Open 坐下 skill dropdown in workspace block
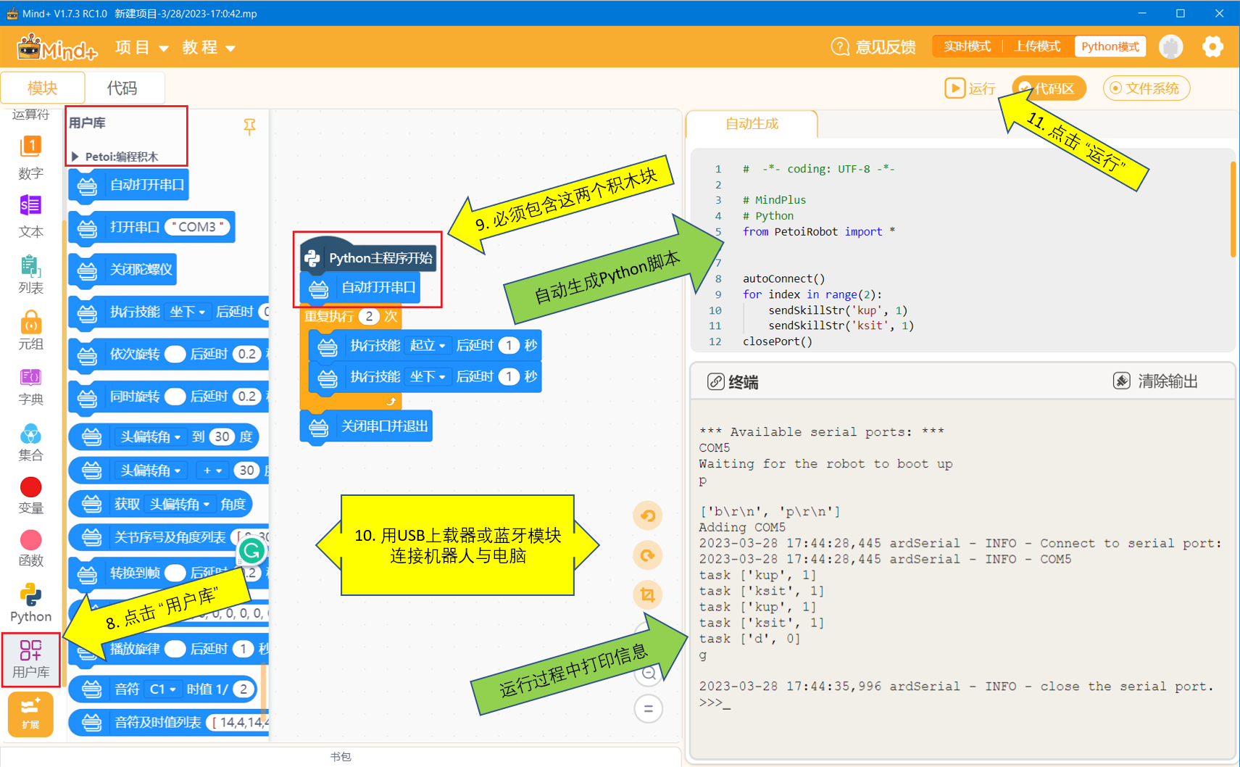The height and width of the screenshot is (767, 1240). 428,377
